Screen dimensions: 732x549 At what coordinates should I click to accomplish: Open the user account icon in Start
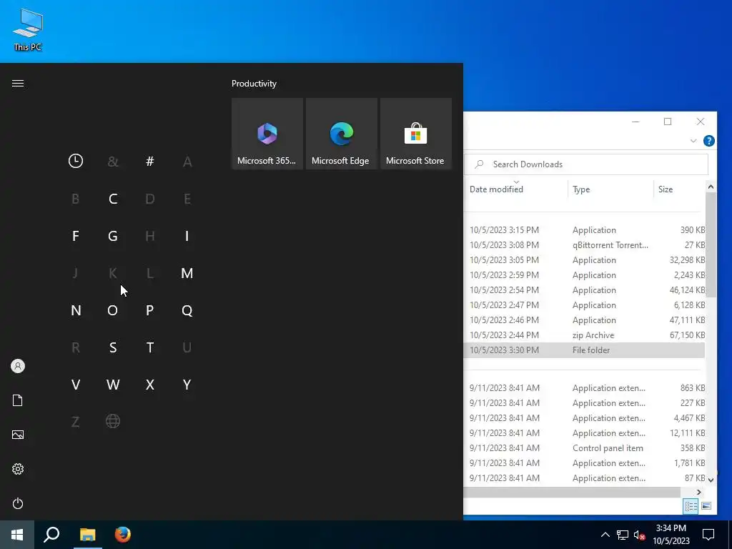[18, 366]
